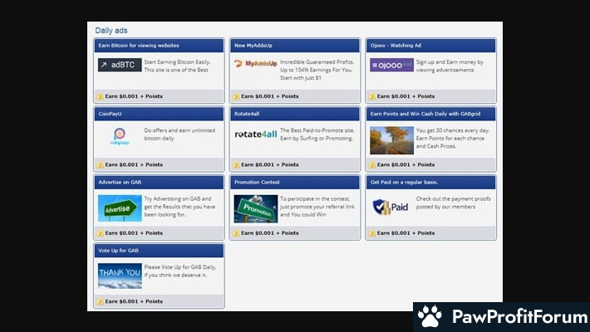This screenshot has width=590, height=332.
Task: Open the adBTC logo banner
Action: pos(120,65)
